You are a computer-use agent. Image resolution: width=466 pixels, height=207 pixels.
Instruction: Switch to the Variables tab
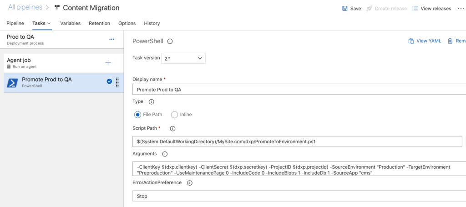(71, 23)
